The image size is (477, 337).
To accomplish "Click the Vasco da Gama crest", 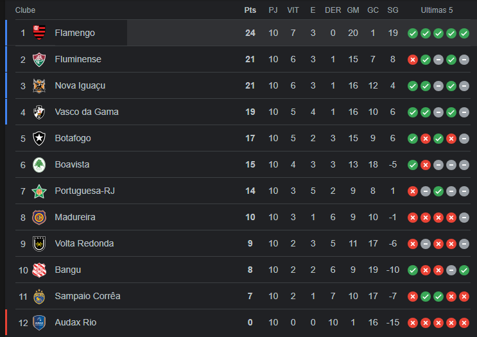I will coord(39,112).
